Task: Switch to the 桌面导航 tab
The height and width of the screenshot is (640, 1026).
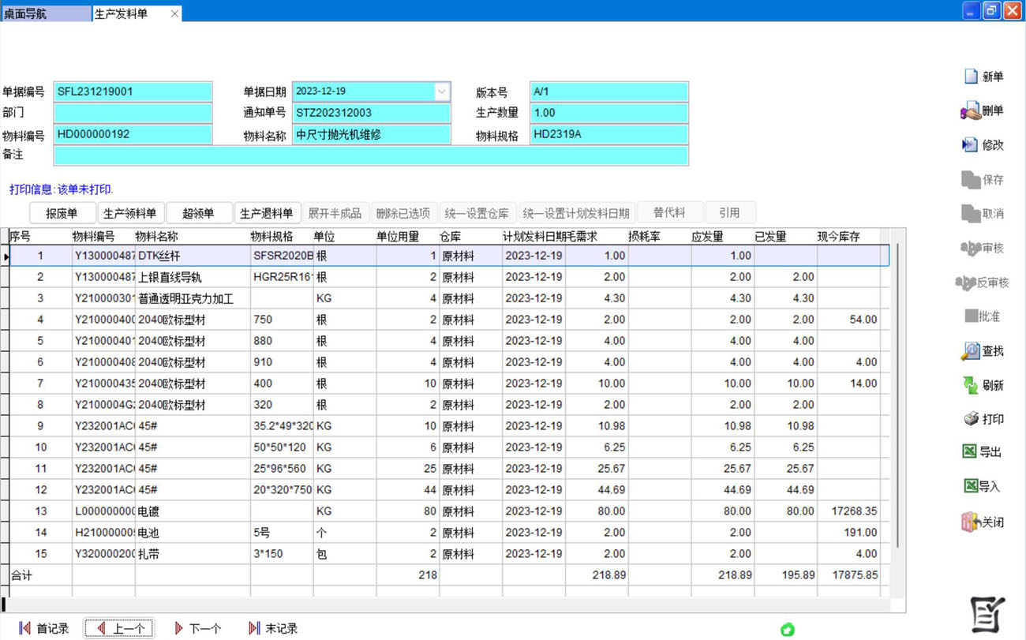Action: pyautogui.click(x=46, y=13)
